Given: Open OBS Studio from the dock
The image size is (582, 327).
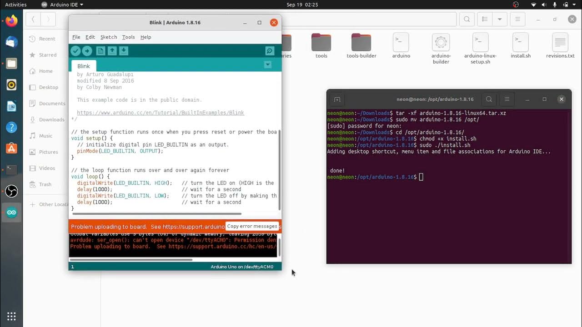Looking at the screenshot, I should [11, 191].
